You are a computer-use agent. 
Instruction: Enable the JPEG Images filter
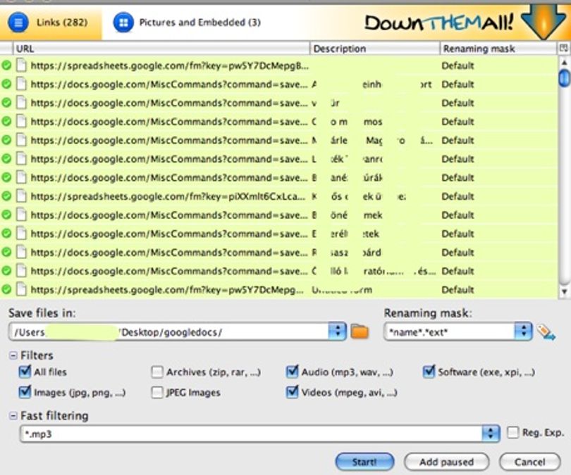[157, 393]
